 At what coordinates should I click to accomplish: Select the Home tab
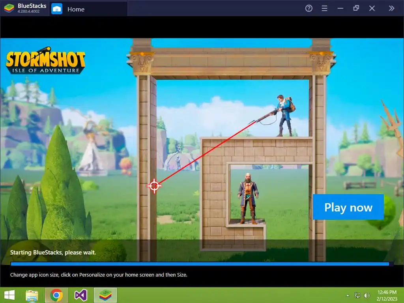88,9
